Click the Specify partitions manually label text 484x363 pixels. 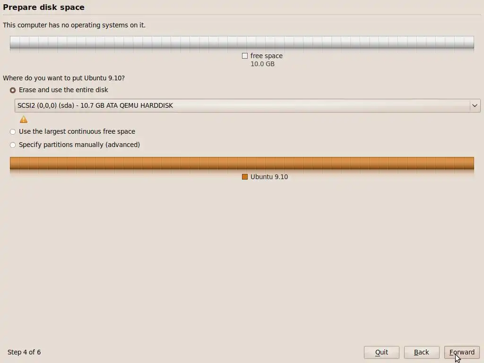(x=79, y=145)
